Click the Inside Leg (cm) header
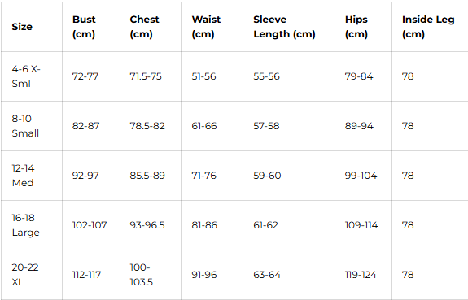 pyautogui.click(x=428, y=27)
